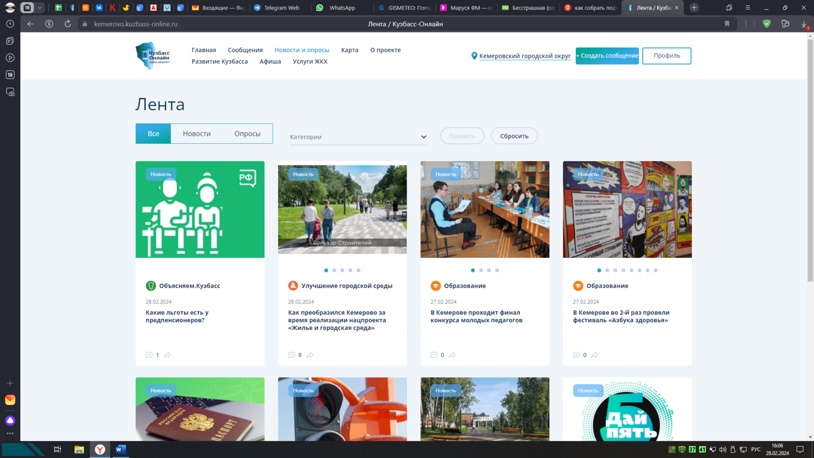814x458 pixels.
Task: Open the browser hamburger menu
Action: point(748,8)
